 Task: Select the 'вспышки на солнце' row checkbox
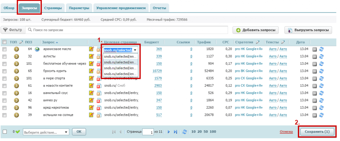coord(4,115)
